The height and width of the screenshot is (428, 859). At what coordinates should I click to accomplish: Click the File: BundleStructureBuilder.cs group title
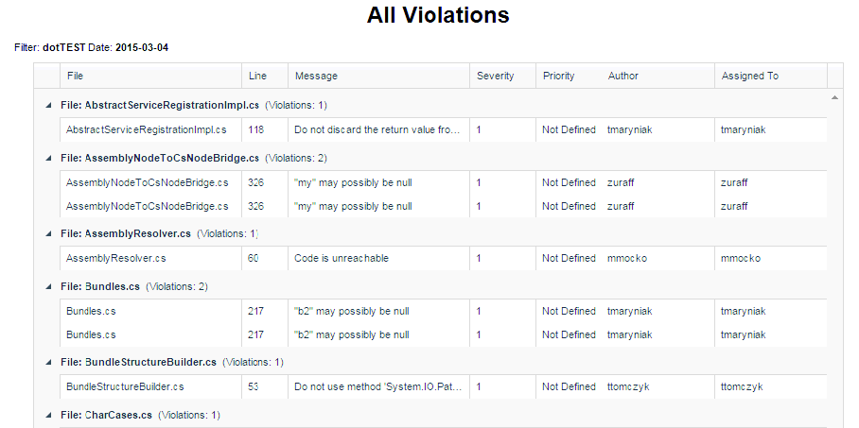click(x=139, y=362)
